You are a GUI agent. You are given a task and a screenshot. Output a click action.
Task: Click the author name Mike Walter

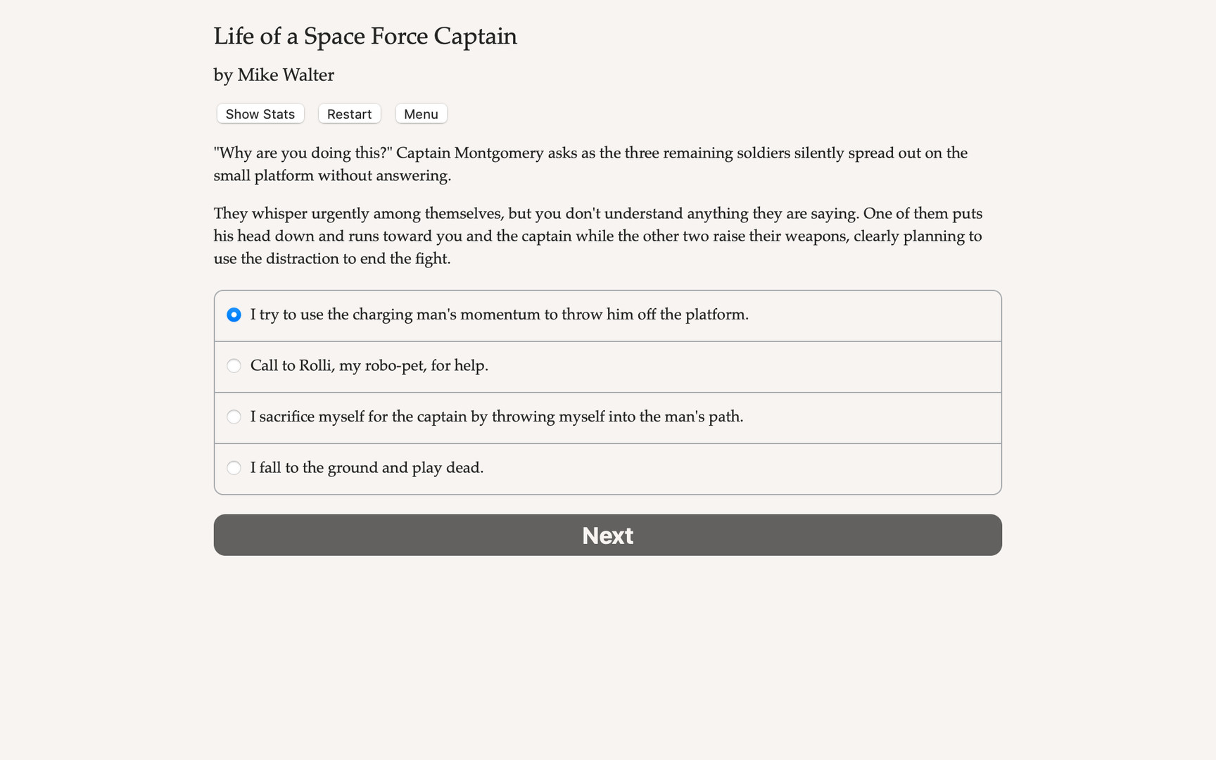(274, 75)
